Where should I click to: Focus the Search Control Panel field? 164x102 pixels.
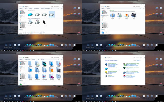click(140, 58)
